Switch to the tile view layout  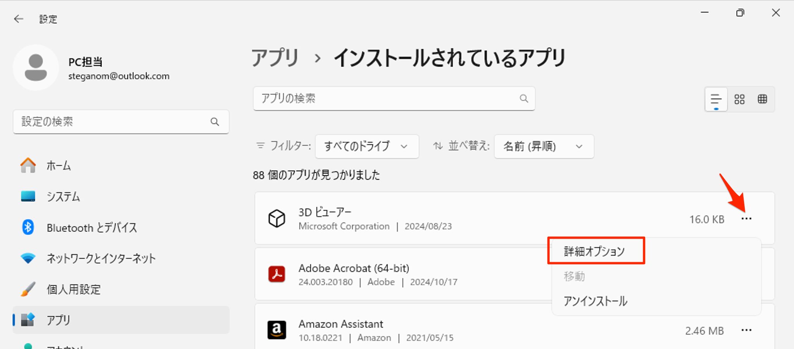tap(740, 99)
